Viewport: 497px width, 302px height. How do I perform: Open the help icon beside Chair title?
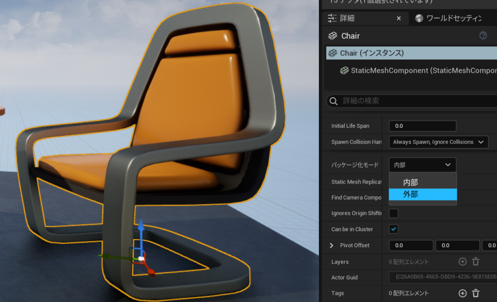click(483, 35)
